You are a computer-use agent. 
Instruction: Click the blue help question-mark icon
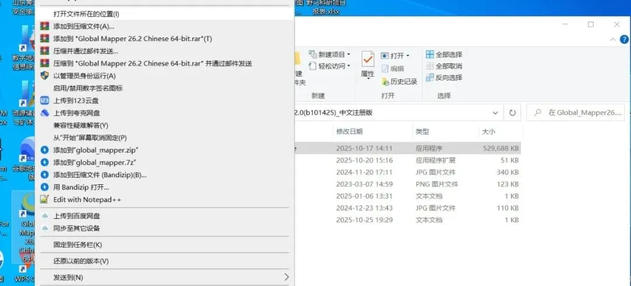(624, 39)
